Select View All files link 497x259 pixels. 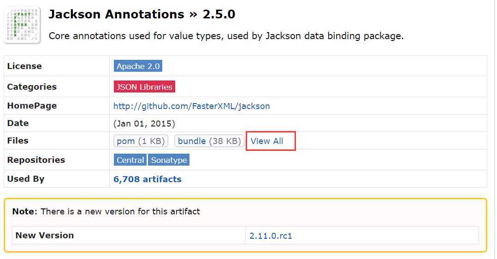pos(267,141)
